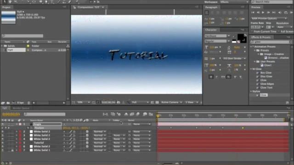Image resolution: width=294 pixels, height=165 pixels.
Task: Toggle region of interest in viewer
Action: pos(152,102)
